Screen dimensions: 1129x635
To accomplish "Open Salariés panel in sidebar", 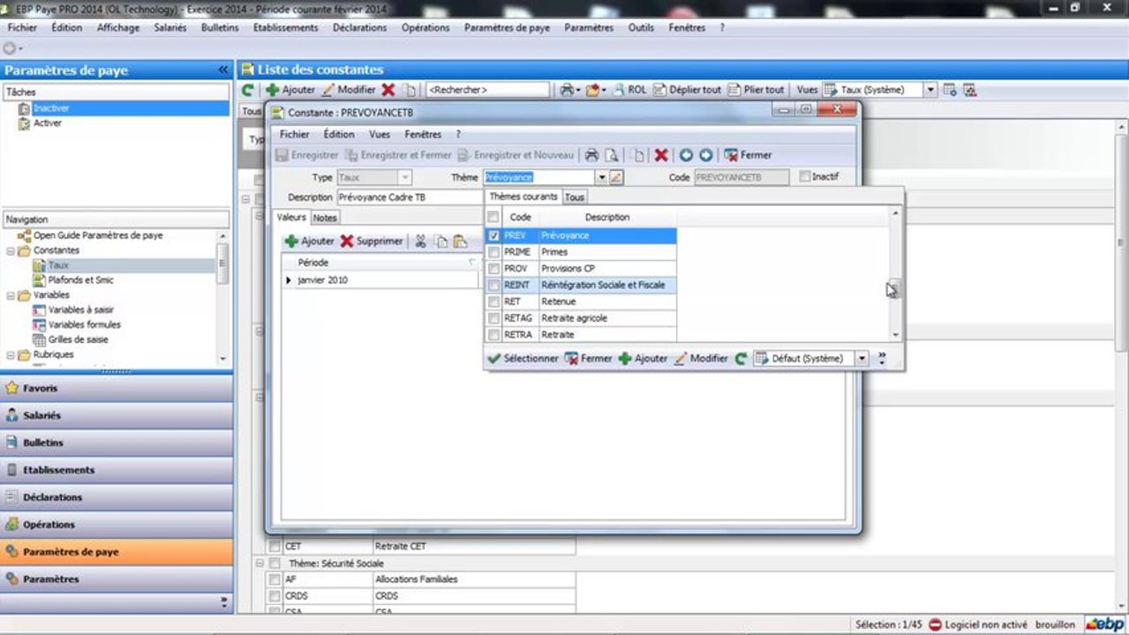I will click(117, 415).
